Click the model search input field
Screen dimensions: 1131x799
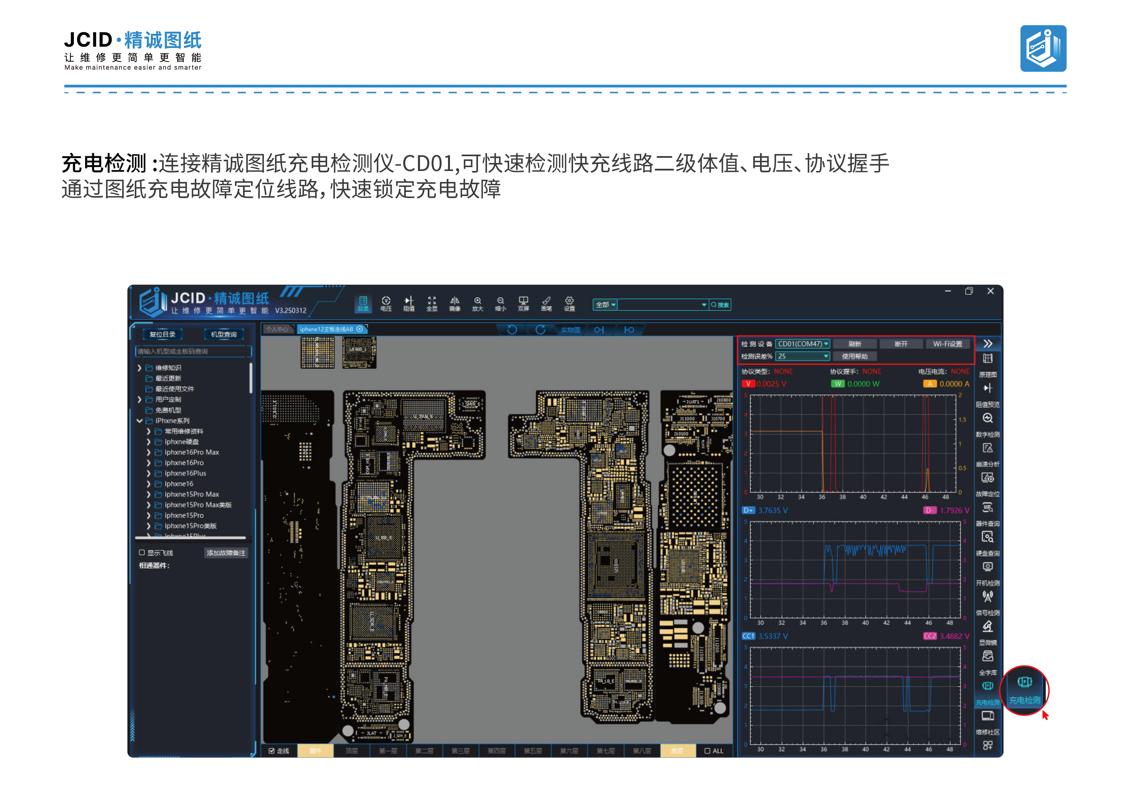click(x=193, y=351)
